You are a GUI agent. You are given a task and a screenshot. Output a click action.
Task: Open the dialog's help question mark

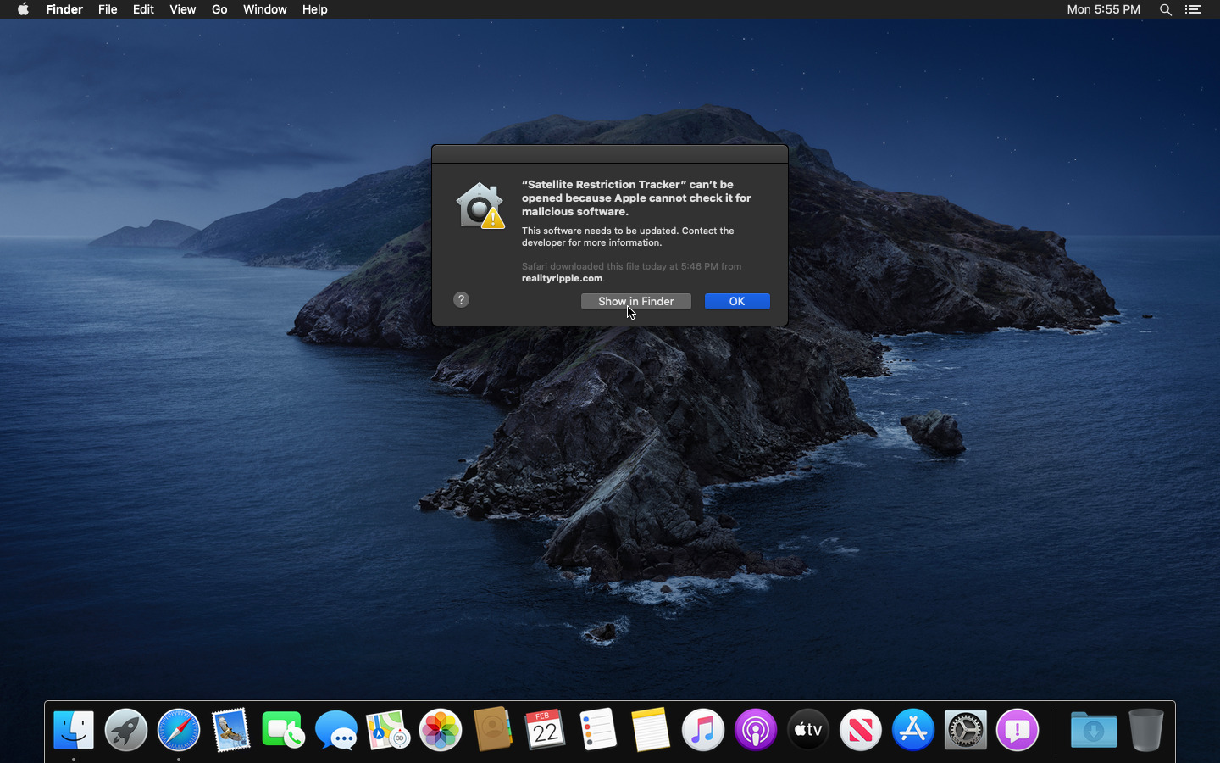pos(461,299)
